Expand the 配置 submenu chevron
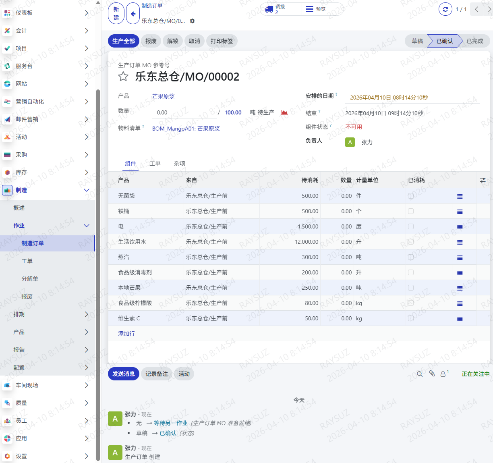This screenshot has height=463, width=493. click(87, 367)
